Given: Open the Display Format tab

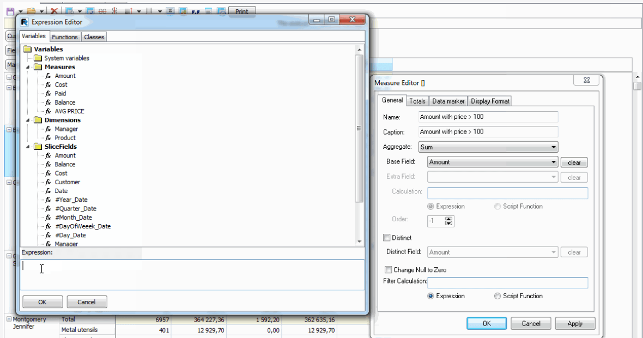Looking at the screenshot, I should pyautogui.click(x=489, y=100).
